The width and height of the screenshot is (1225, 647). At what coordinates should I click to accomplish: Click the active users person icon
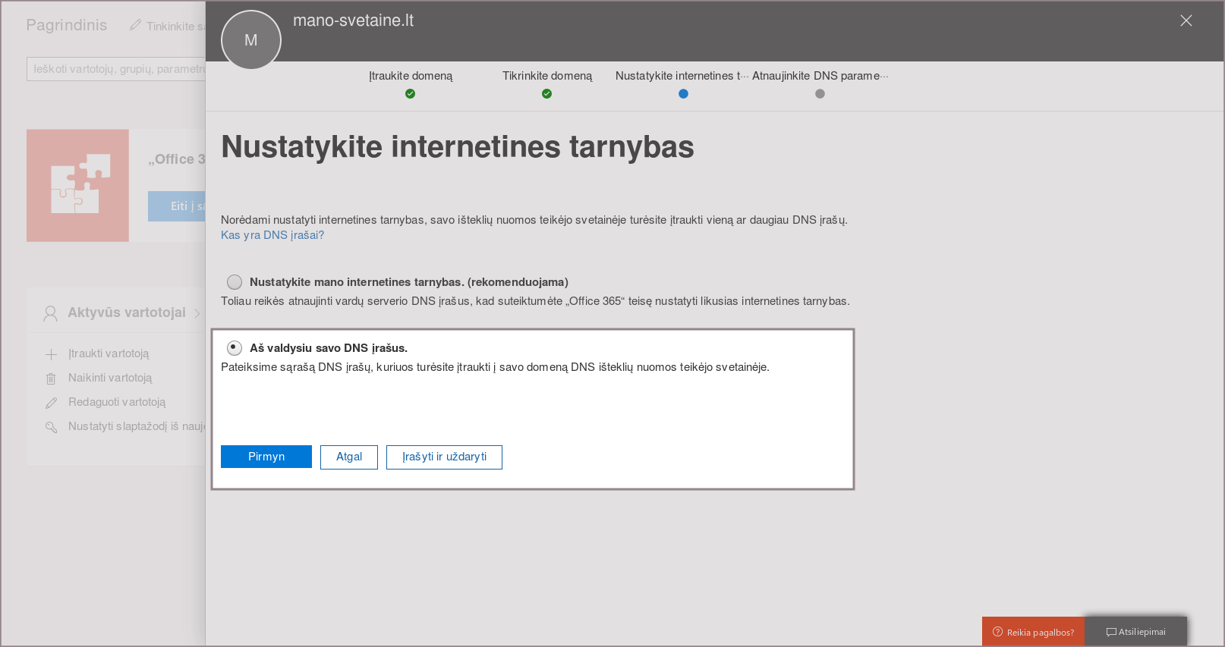[x=50, y=313]
